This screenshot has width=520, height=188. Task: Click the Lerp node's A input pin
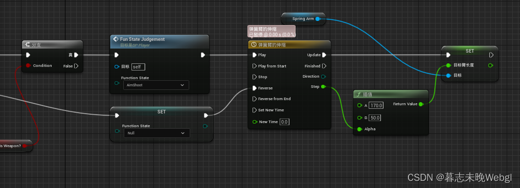pos(359,105)
